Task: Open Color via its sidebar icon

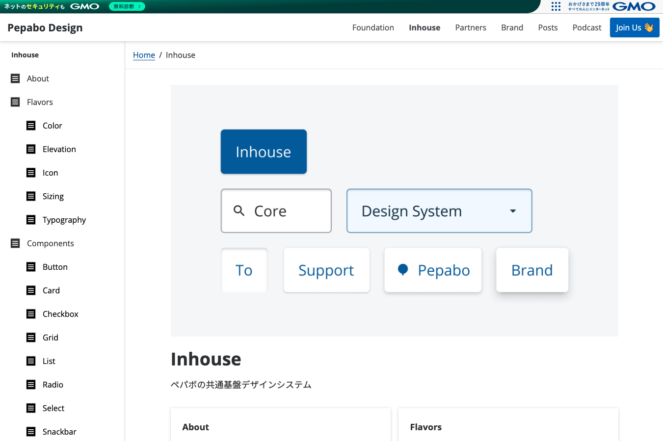Action: tap(31, 126)
